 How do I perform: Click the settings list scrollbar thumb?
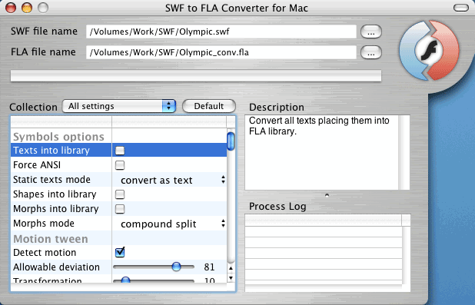pyautogui.click(x=231, y=141)
